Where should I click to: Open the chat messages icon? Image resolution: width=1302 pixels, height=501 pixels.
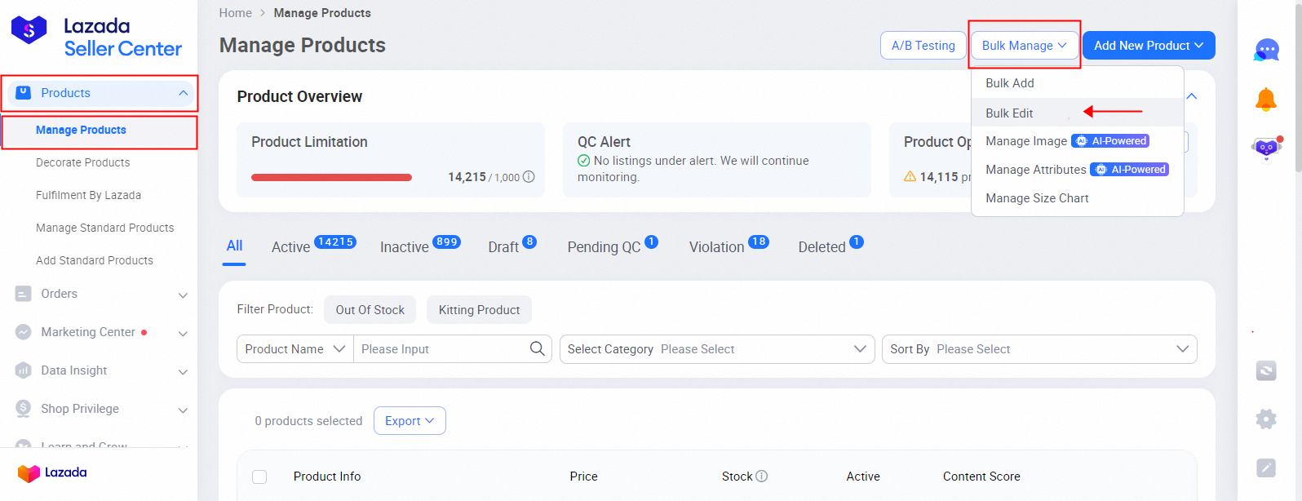(x=1266, y=50)
